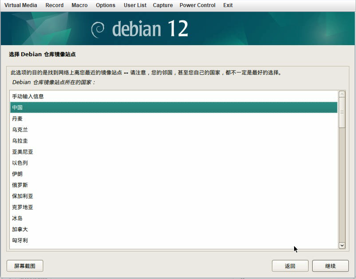
Task: Open the User List menu
Action: pos(135,5)
